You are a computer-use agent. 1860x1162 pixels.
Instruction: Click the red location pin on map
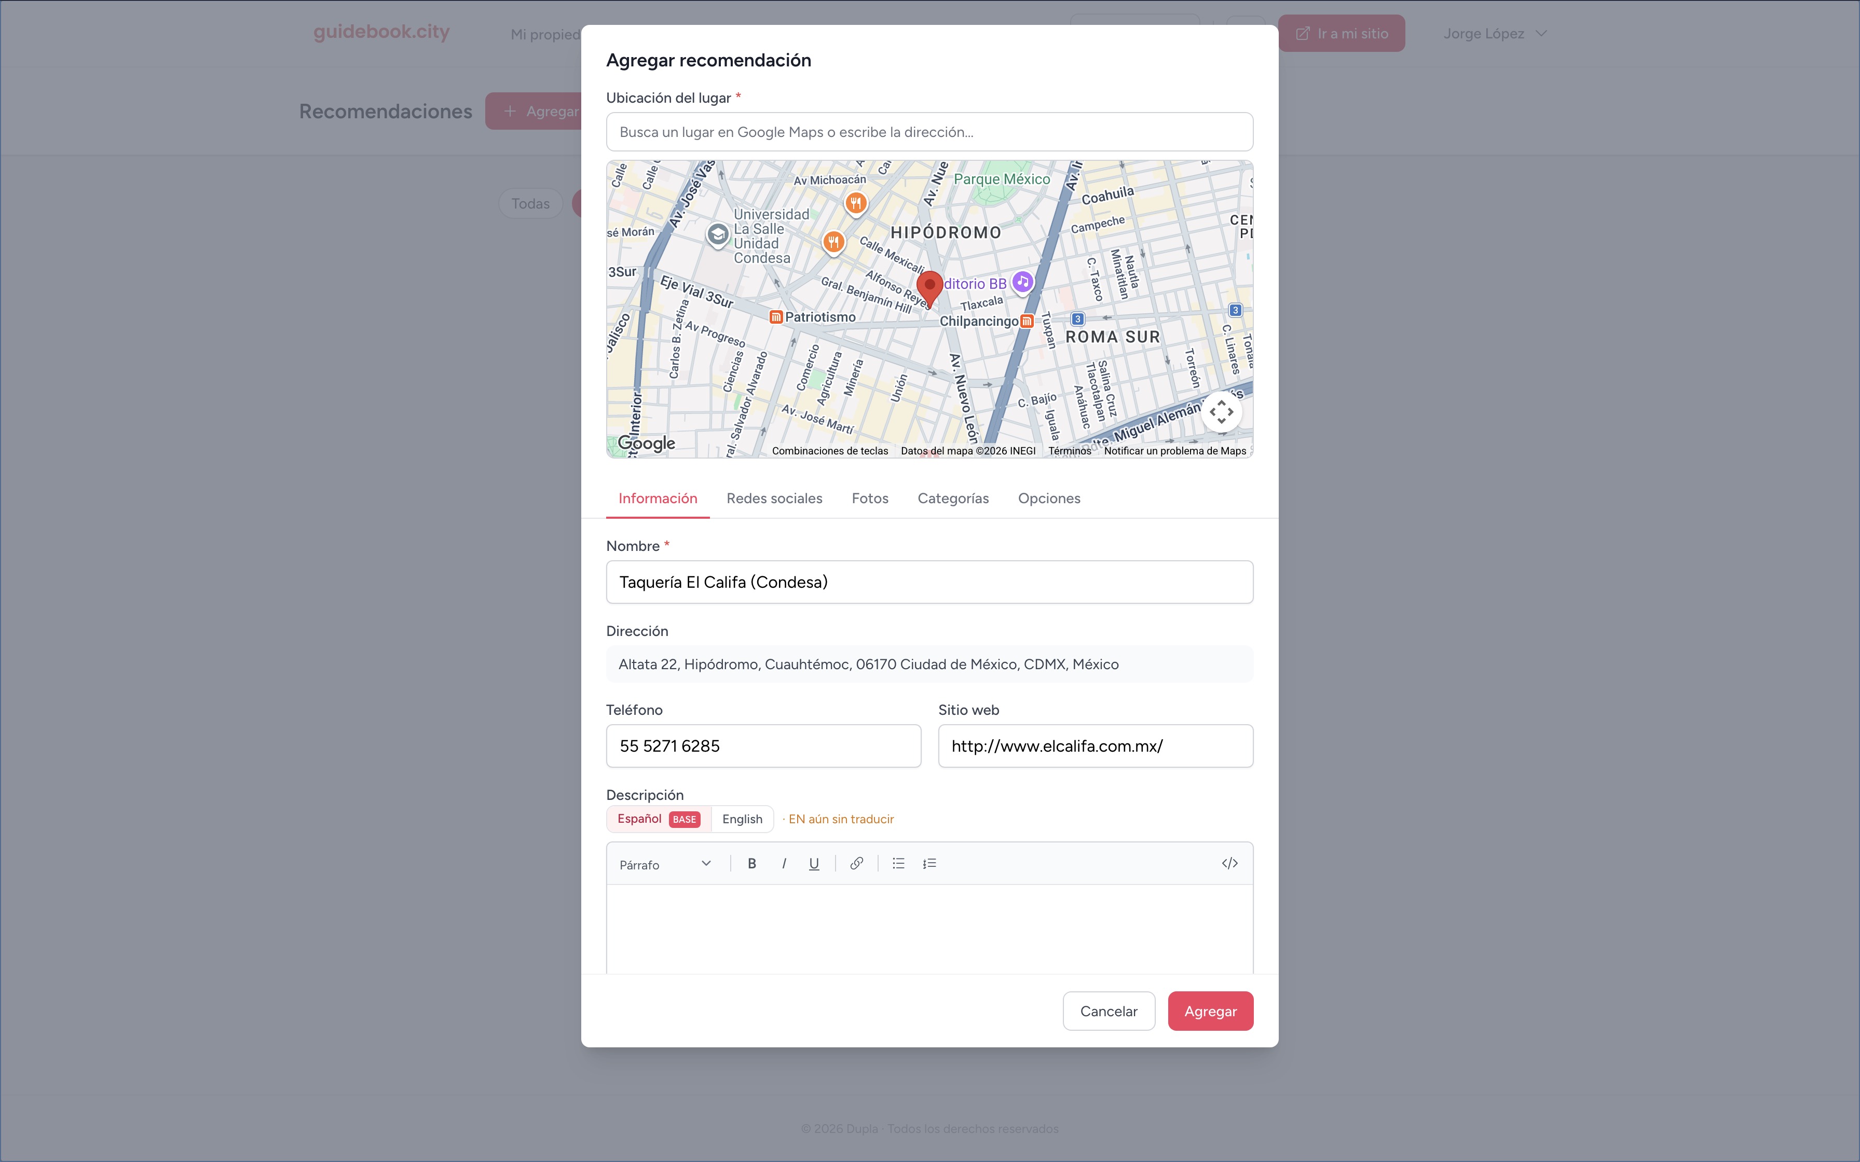(x=929, y=288)
